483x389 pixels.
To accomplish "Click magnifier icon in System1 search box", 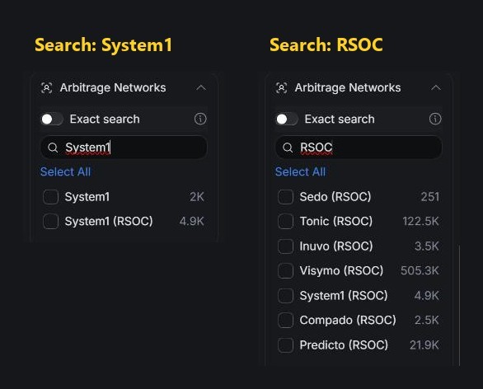I will 53,148.
